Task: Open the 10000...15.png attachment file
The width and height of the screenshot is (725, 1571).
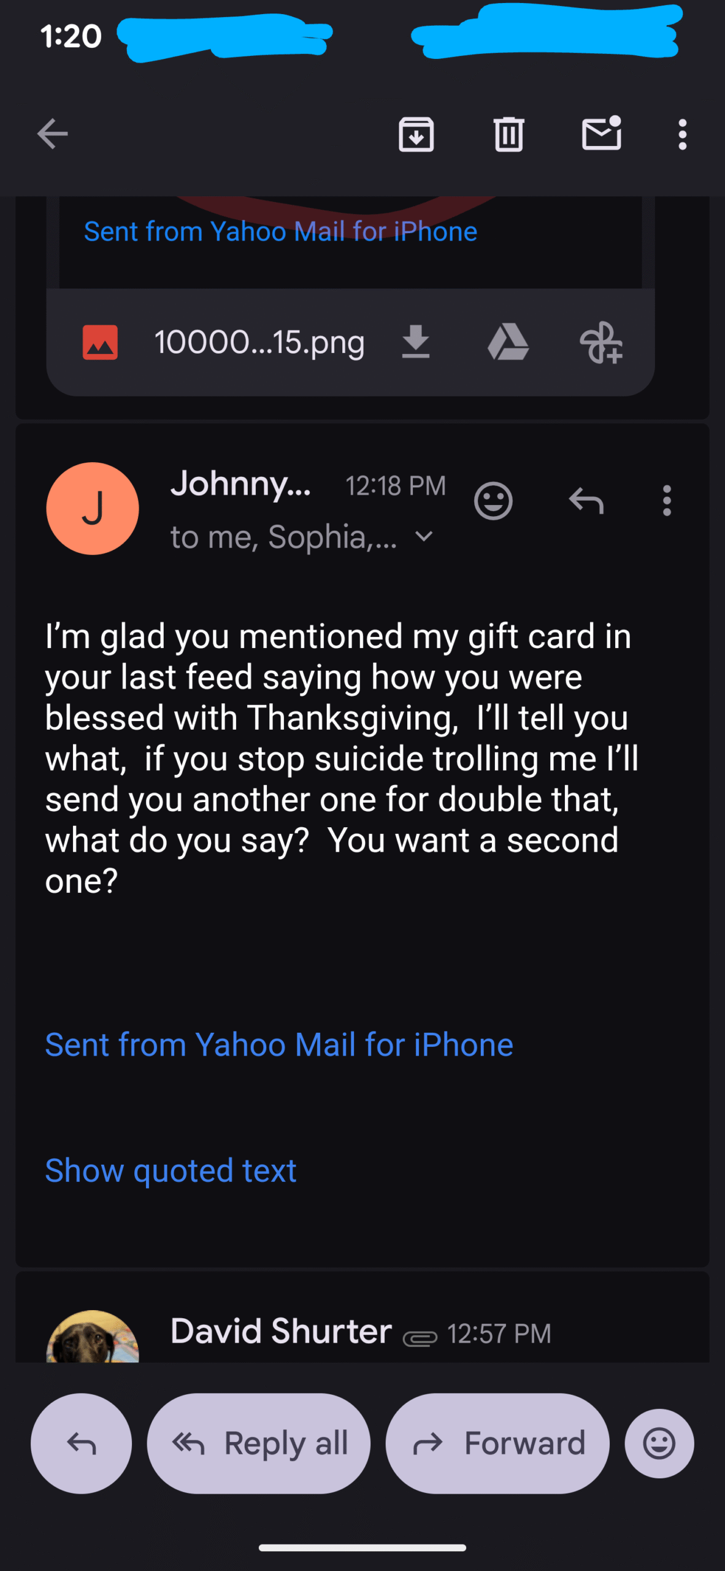Action: (259, 342)
